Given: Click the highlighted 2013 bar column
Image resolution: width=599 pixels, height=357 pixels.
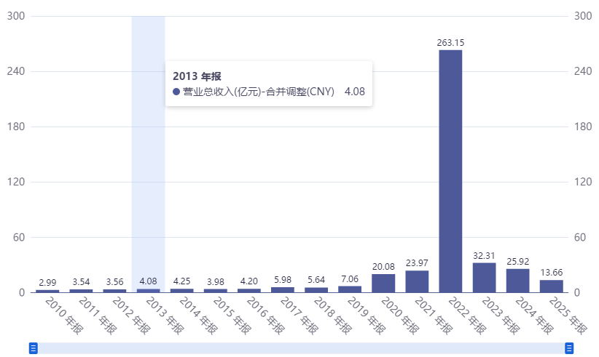Looking at the screenshot, I should pyautogui.click(x=148, y=154).
